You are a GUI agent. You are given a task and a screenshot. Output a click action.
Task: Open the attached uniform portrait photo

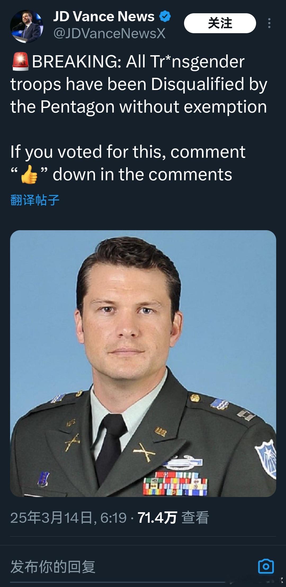tap(143, 363)
